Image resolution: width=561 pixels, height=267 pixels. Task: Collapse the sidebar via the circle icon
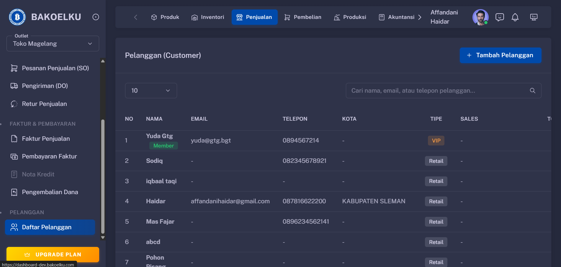point(95,17)
